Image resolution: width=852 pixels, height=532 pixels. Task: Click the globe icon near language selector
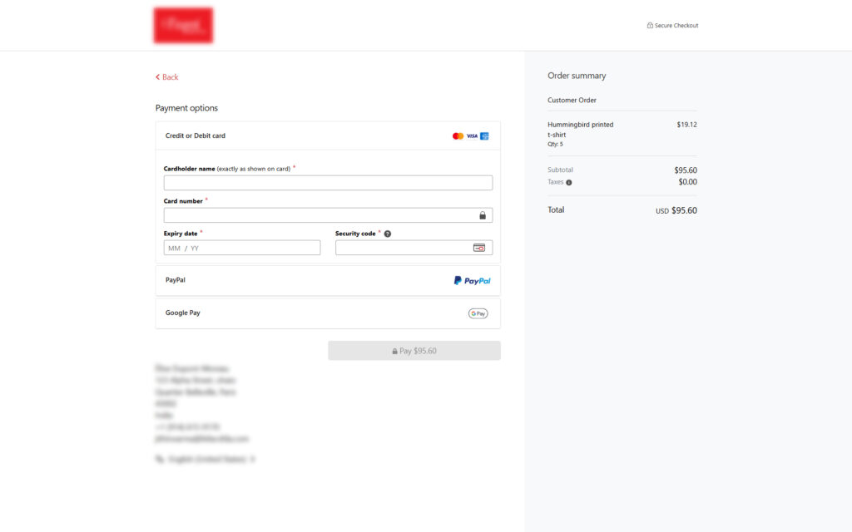coord(157,458)
